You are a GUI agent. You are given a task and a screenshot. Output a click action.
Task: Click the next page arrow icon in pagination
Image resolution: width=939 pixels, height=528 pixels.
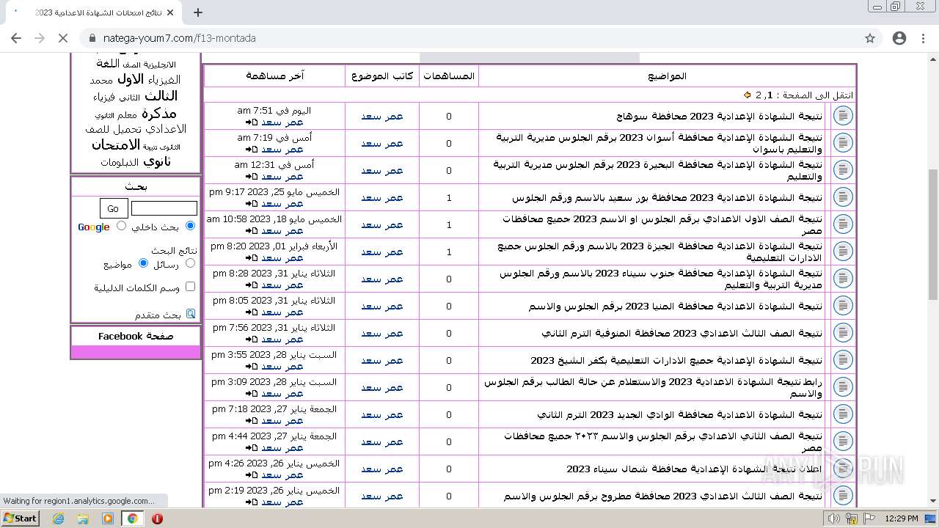(x=748, y=95)
